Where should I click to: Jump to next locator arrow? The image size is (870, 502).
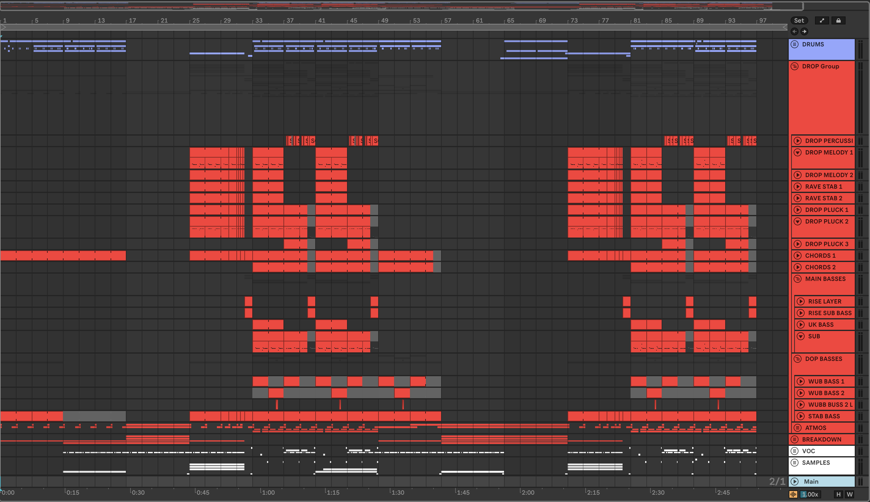[x=804, y=31]
